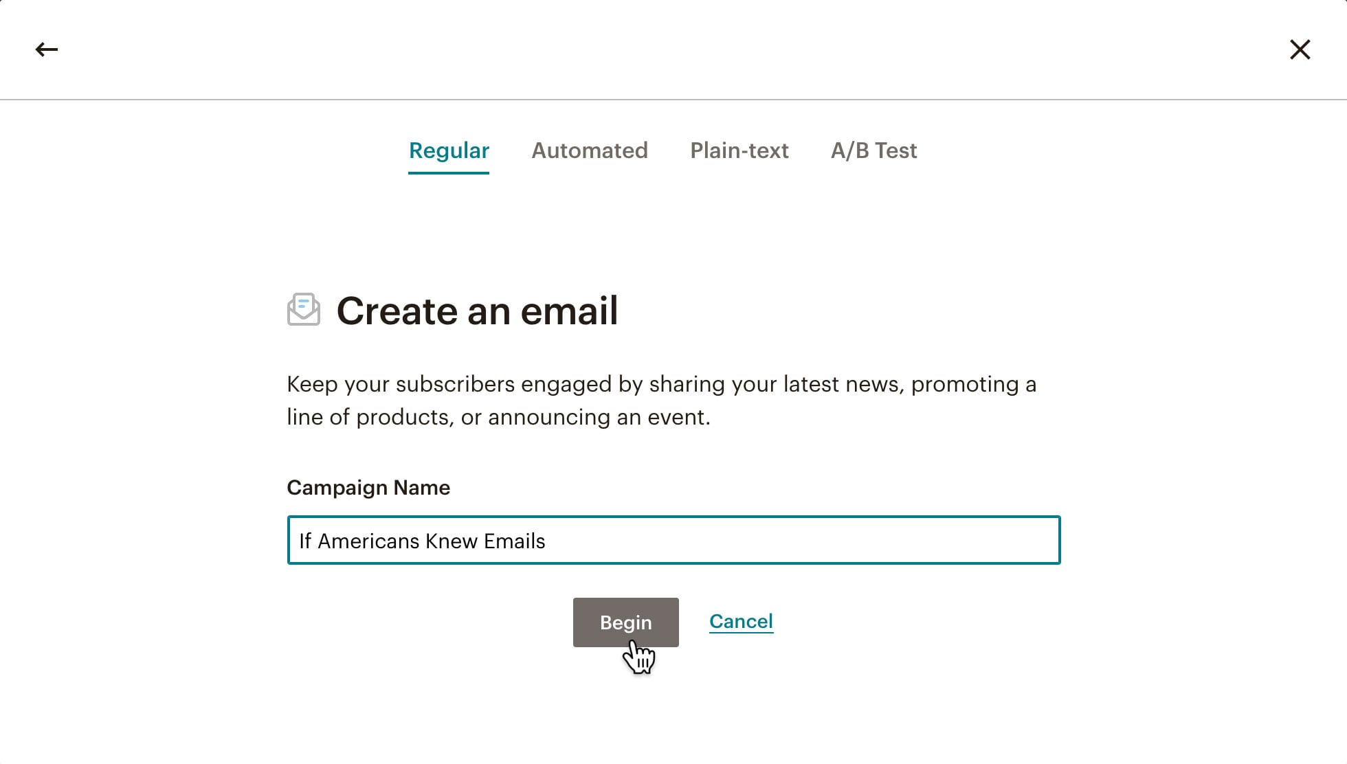Click description line ending announcing an event

(x=498, y=417)
